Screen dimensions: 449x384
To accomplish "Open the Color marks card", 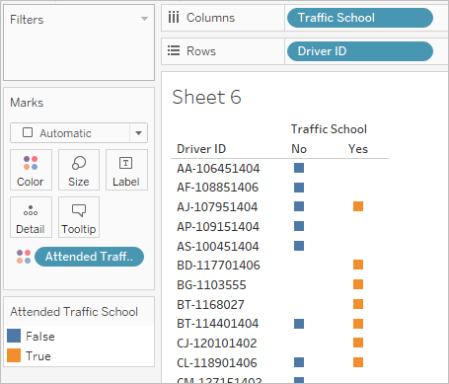I will click(31, 170).
